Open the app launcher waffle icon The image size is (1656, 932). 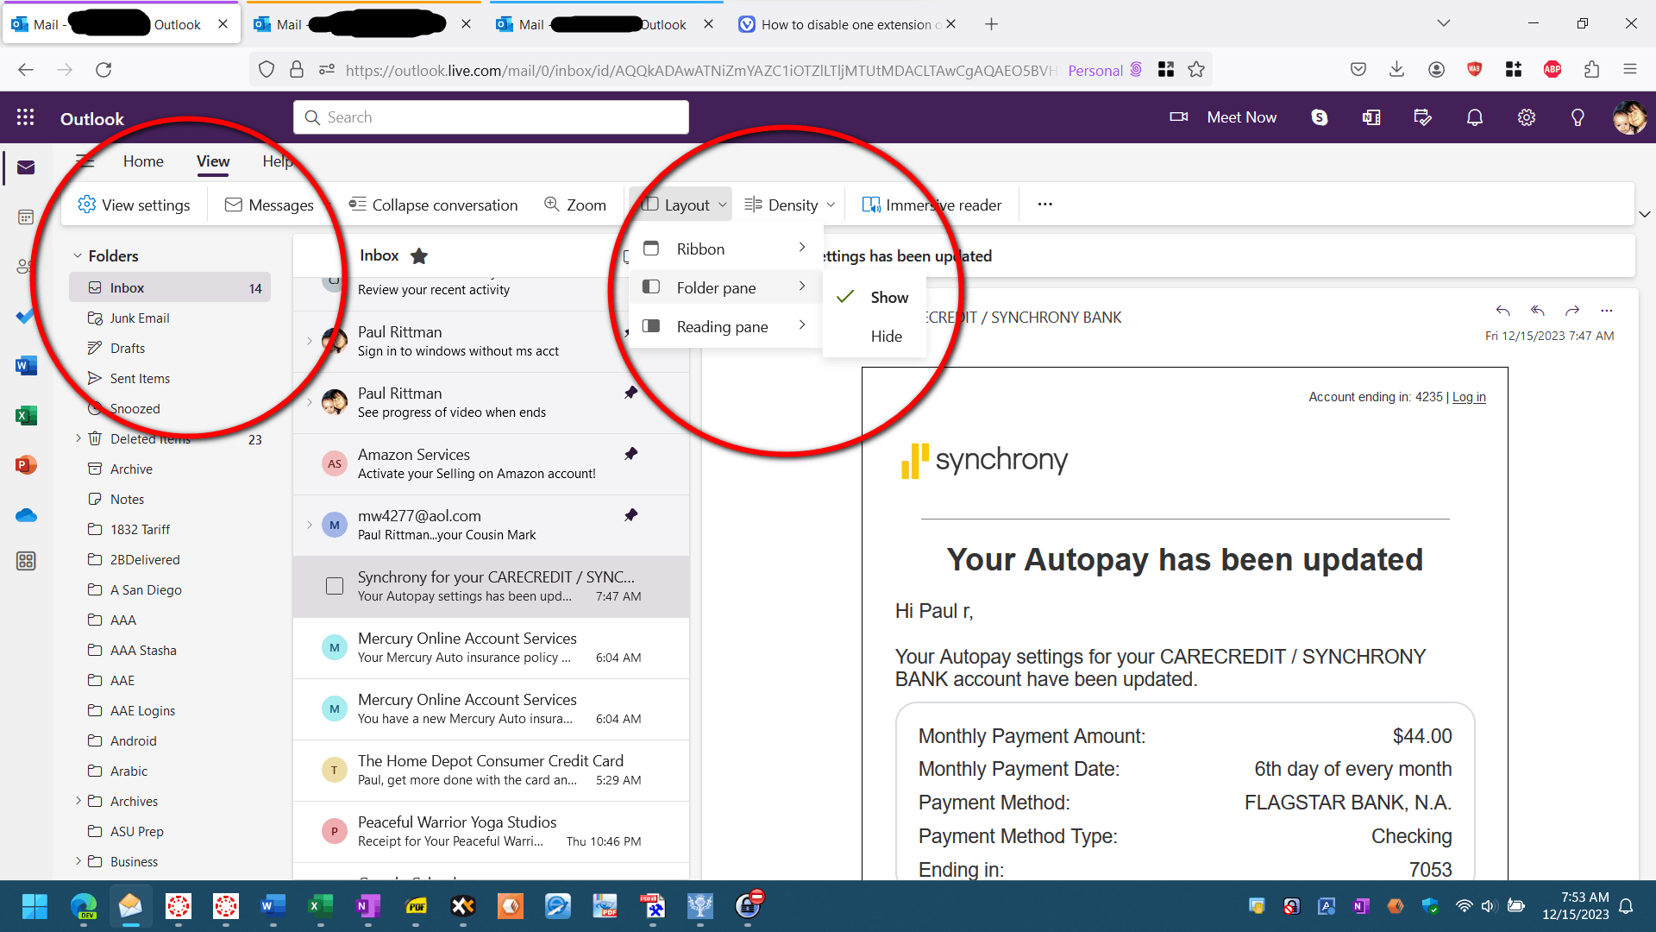point(25,117)
